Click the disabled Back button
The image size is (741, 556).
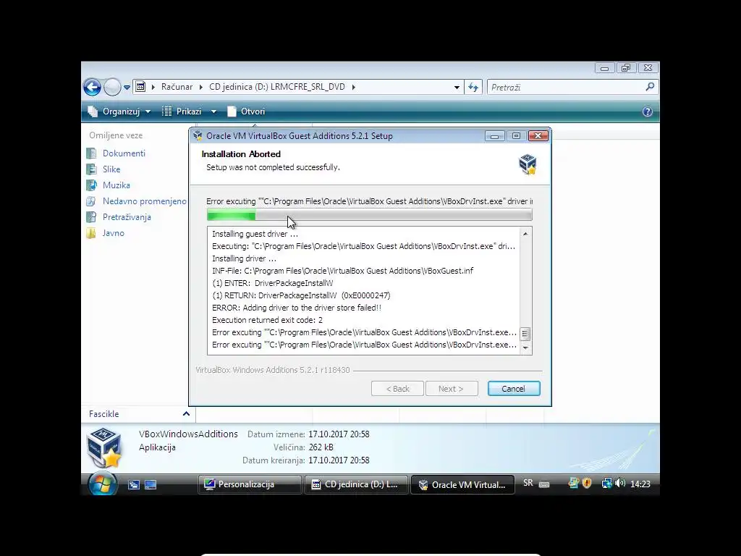tap(397, 389)
